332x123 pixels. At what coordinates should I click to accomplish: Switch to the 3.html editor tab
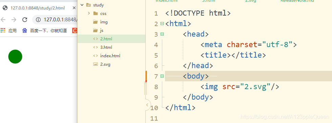[x=209, y=1]
